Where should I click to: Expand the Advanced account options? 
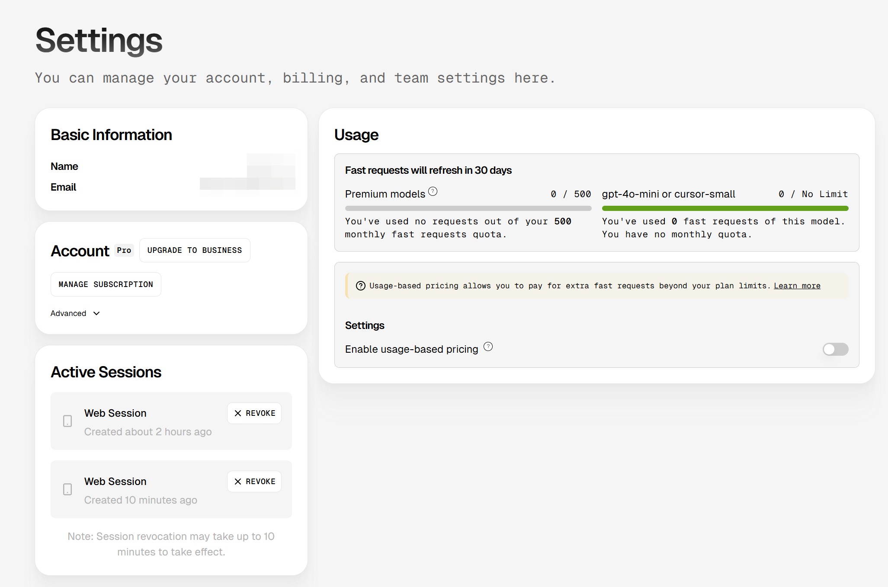(68, 313)
